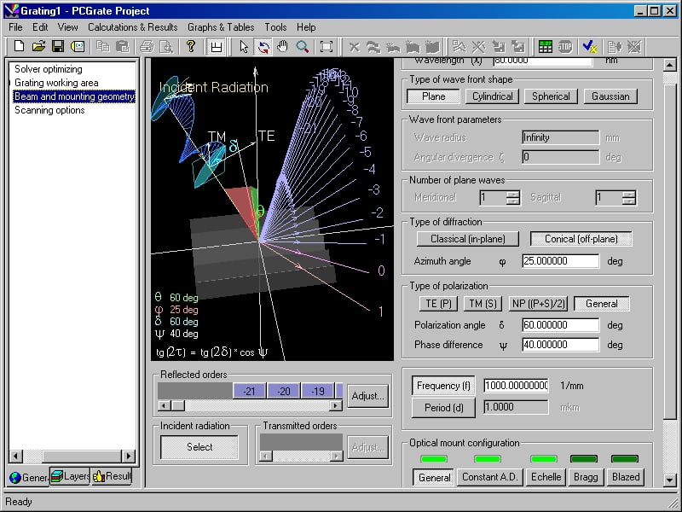Image resolution: width=682 pixels, height=512 pixels.
Task: Select the Constant A.D. mount configuration
Action: click(x=489, y=477)
